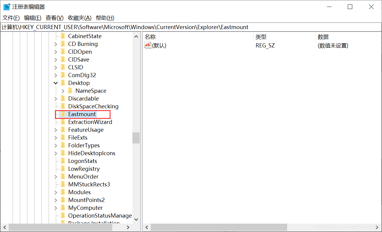
Task: Click the LowRegistry folder icon
Action: (x=63, y=169)
